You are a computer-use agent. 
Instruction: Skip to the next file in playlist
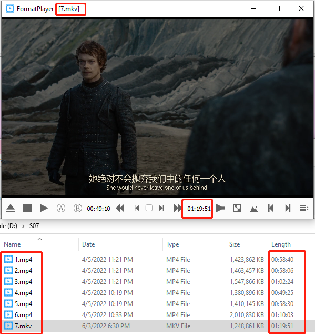tap(288, 208)
